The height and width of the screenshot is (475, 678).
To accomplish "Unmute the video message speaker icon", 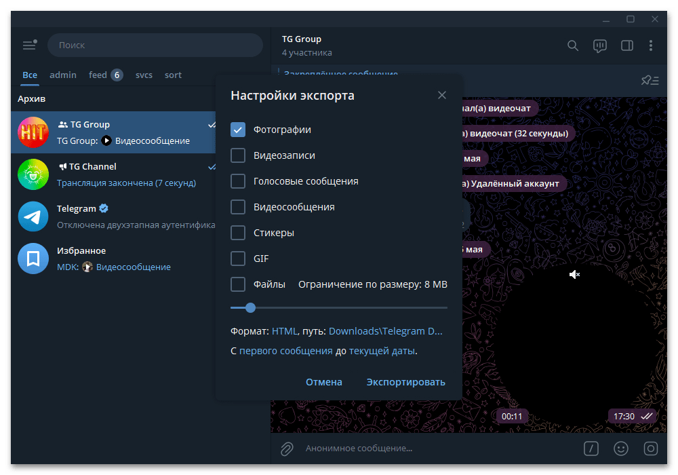I will [574, 274].
